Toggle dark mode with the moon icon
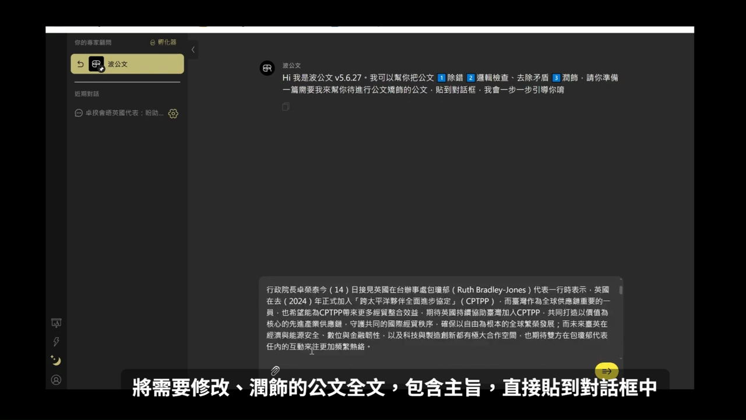The width and height of the screenshot is (746, 420). point(56,360)
